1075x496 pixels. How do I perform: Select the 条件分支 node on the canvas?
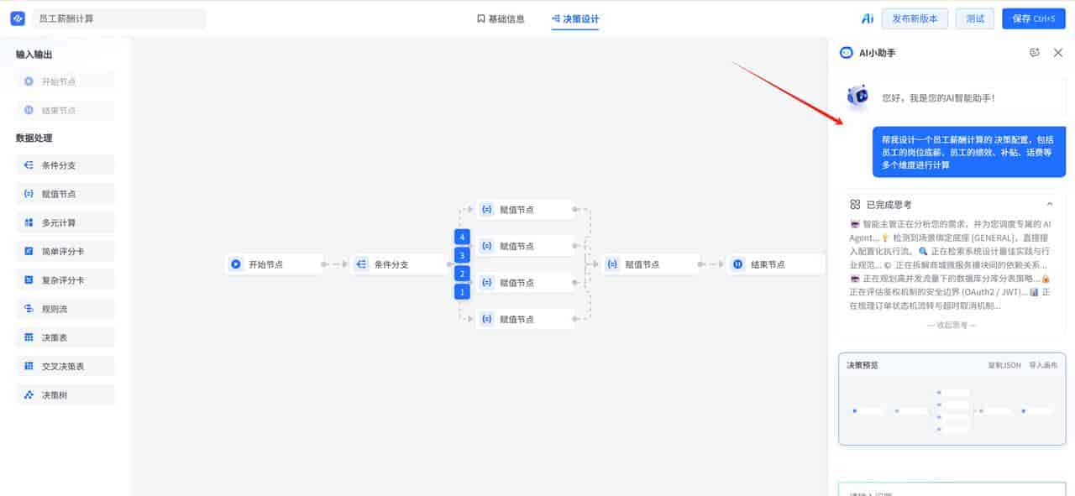pos(399,264)
